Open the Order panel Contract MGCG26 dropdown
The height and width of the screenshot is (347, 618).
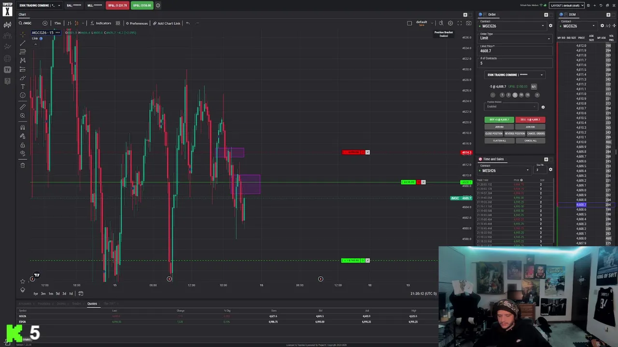coord(512,26)
